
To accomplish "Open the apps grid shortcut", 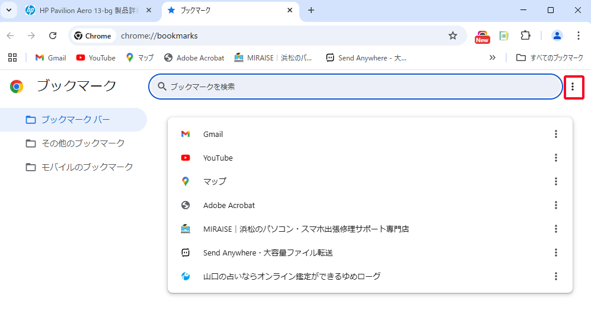I will 12,57.
